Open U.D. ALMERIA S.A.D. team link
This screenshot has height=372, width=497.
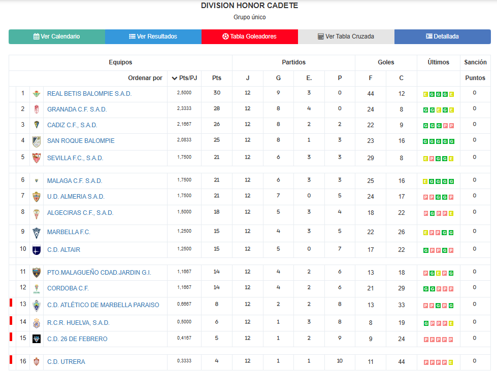point(76,197)
